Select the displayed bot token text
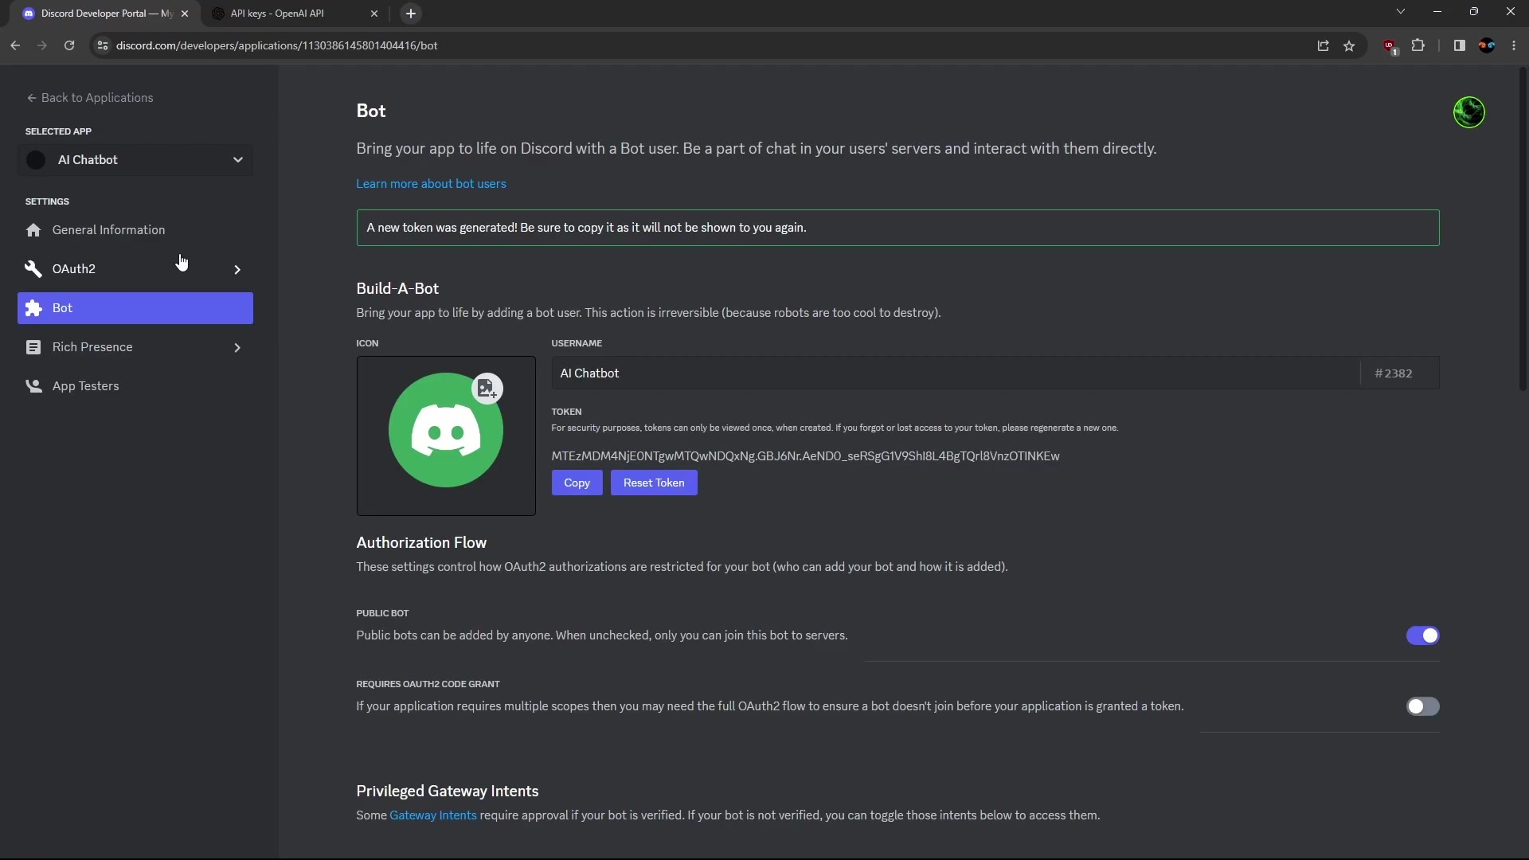Image resolution: width=1529 pixels, height=860 pixels. pyautogui.click(x=805, y=456)
